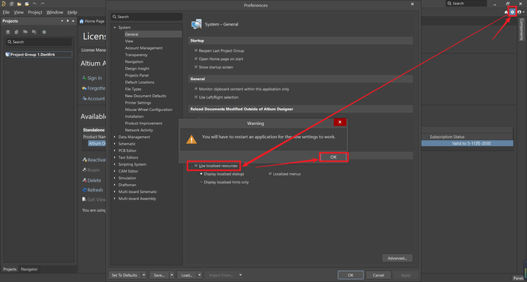The height and width of the screenshot is (282, 527).
Task: Collapse the System tree node
Action: point(115,28)
